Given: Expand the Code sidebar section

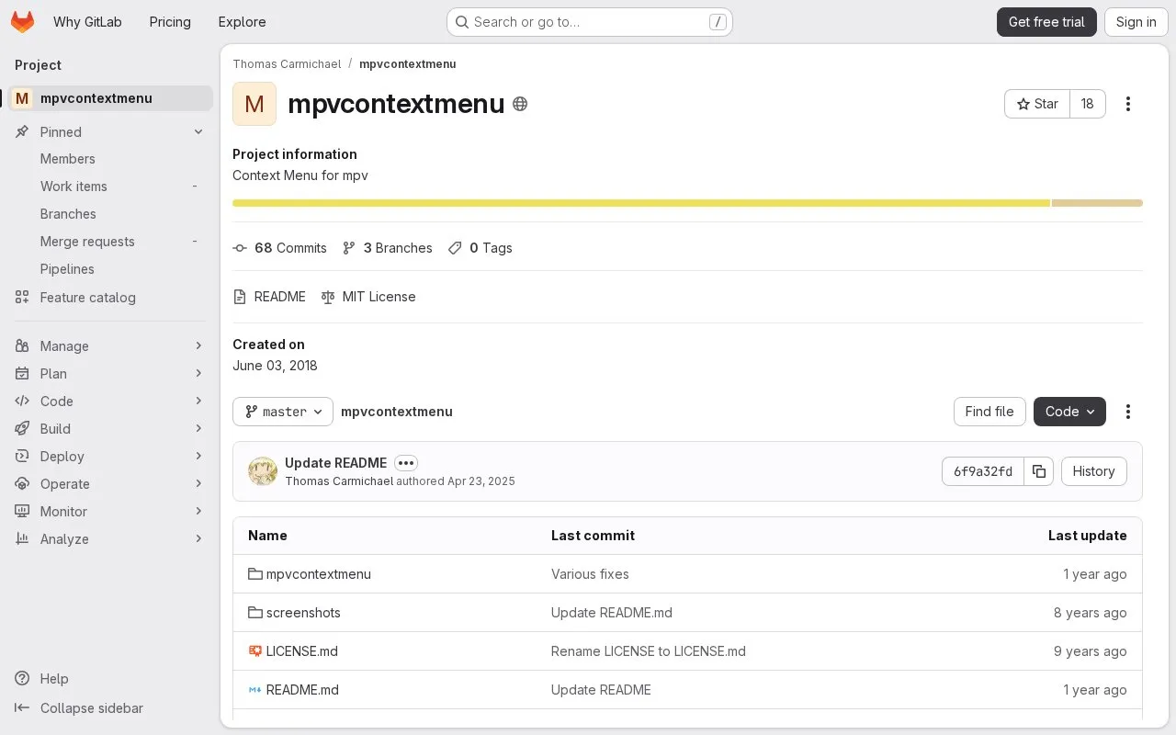Looking at the screenshot, I should click(x=110, y=401).
